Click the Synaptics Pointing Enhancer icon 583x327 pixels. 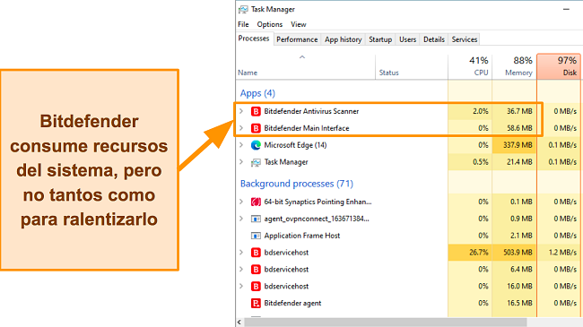pos(256,202)
